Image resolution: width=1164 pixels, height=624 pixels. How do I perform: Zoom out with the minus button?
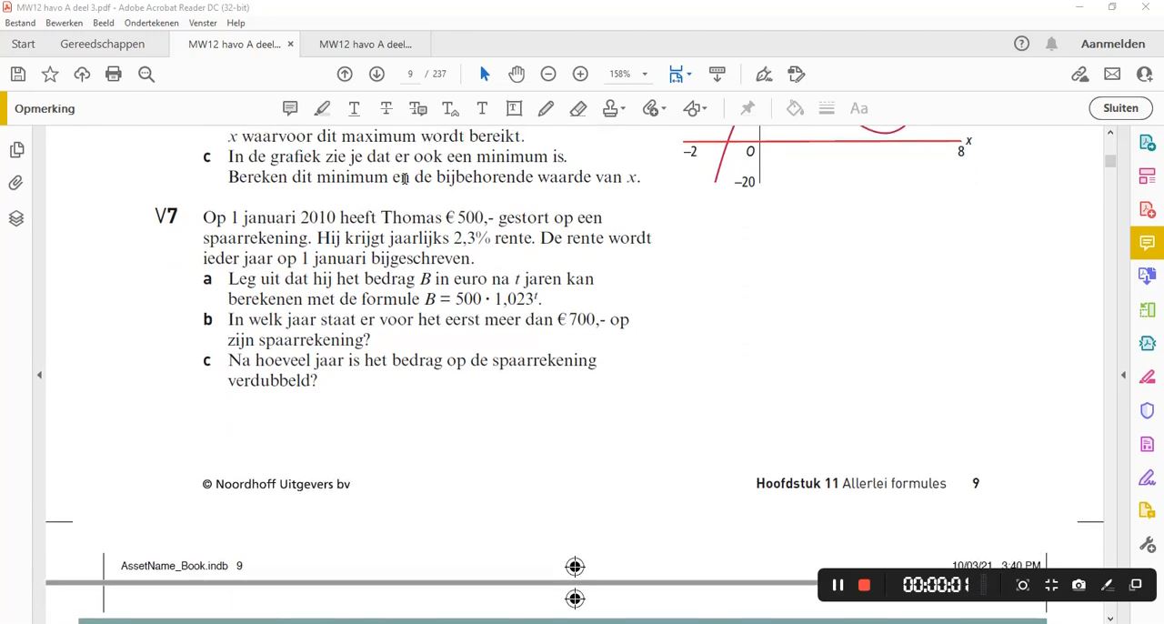tap(548, 74)
